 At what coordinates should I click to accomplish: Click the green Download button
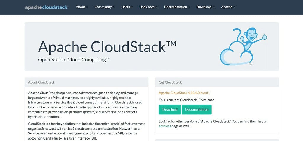[170, 110]
